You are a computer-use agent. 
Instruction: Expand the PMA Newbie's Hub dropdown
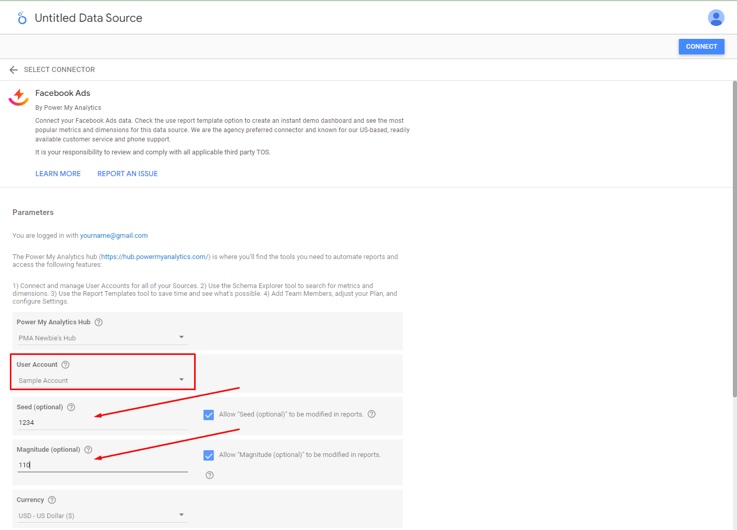point(102,338)
